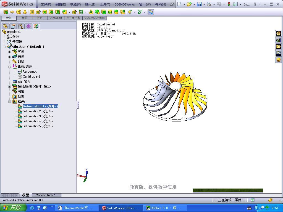Screen dimensions: 283x212
Task: Select Deformation3 (-变形-) result
Action: tap(35, 116)
